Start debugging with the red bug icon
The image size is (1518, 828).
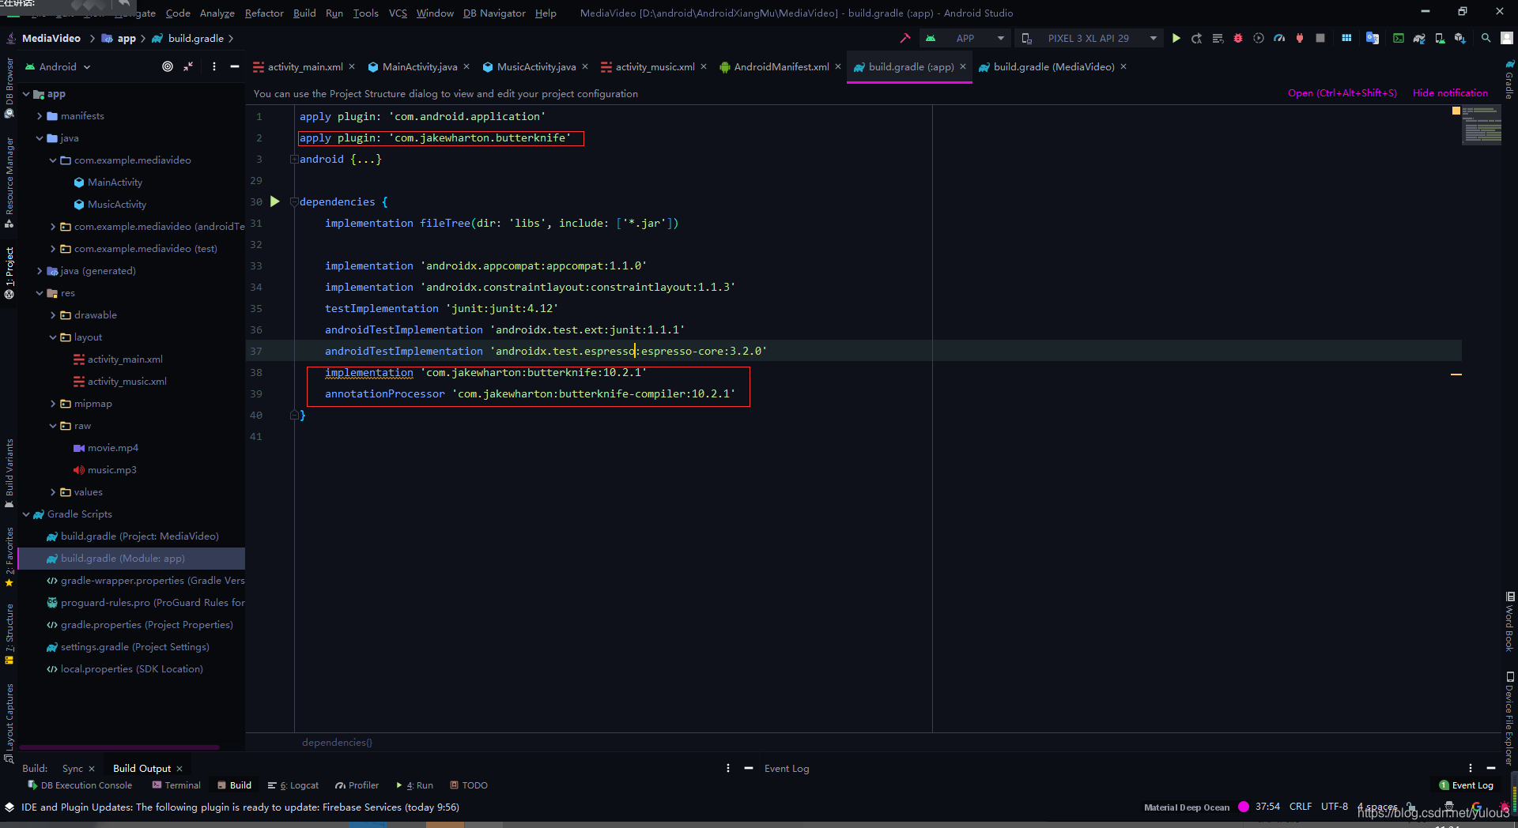[1238, 38]
